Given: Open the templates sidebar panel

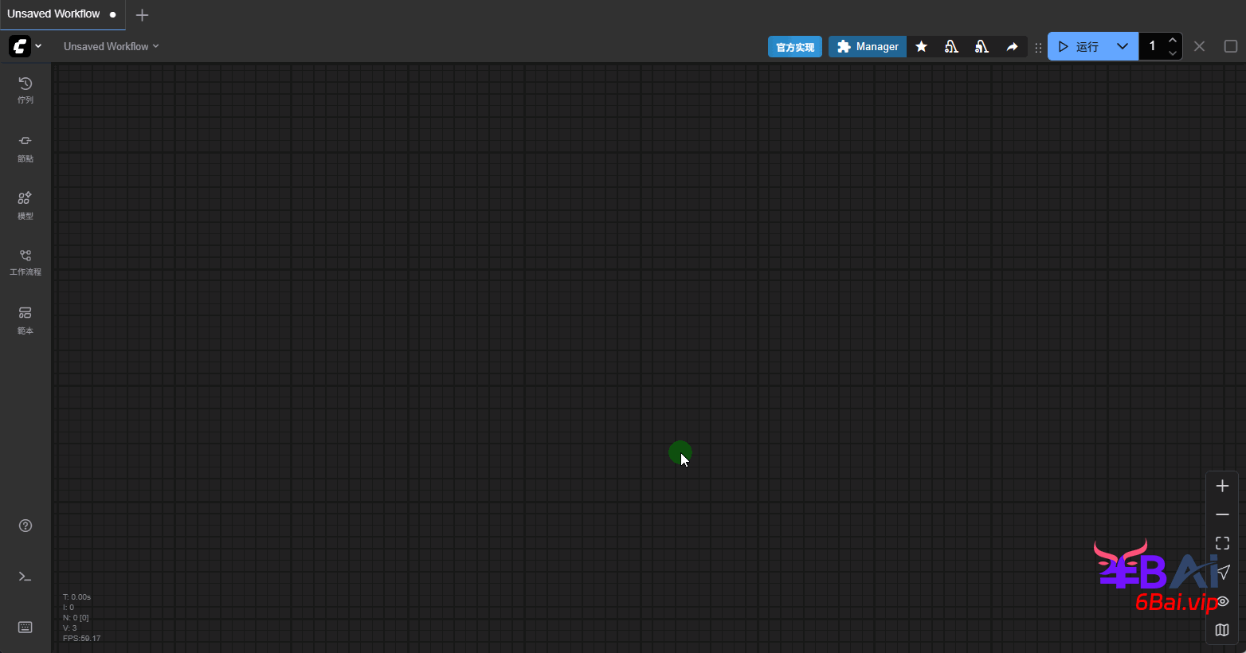Looking at the screenshot, I should (x=25, y=319).
